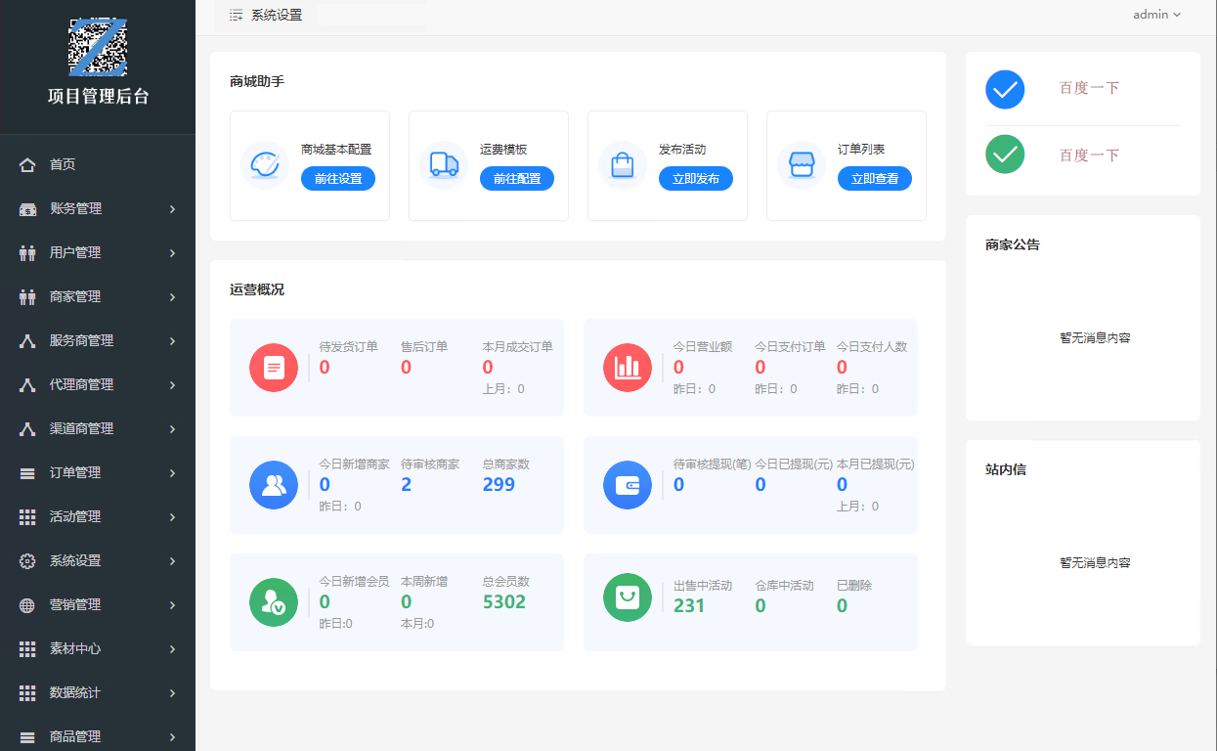The height and width of the screenshot is (751, 1217).
Task: Open the admin user dropdown
Action: click(x=1156, y=15)
